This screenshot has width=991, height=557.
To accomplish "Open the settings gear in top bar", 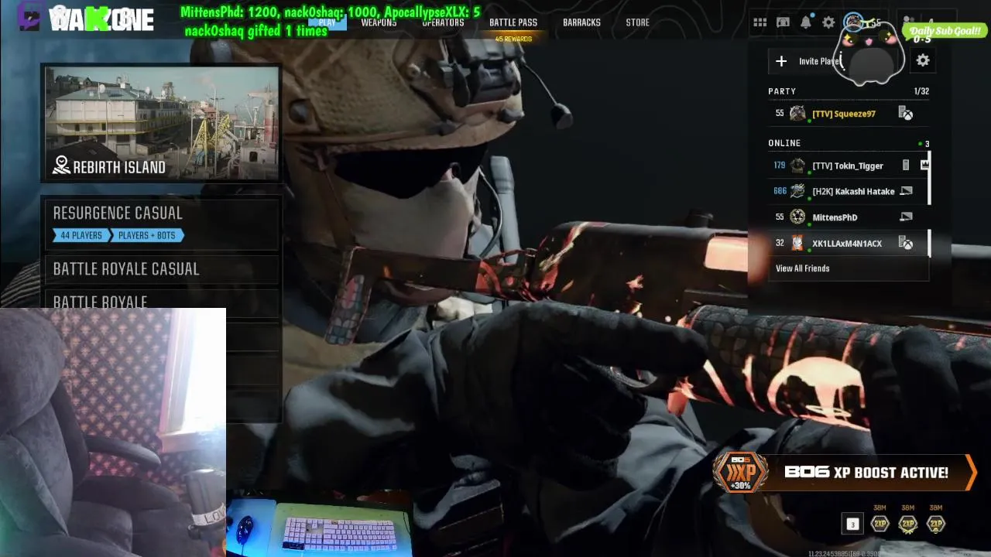I will tap(828, 22).
